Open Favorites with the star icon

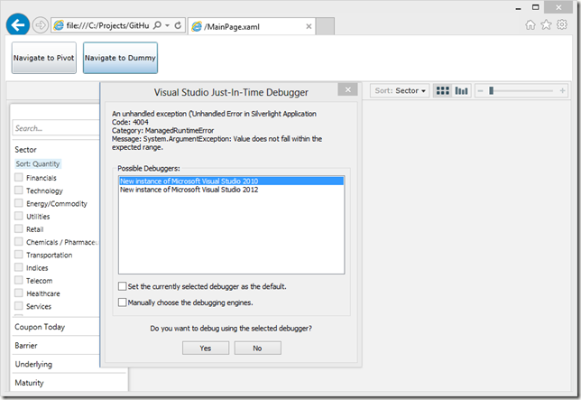pos(546,25)
